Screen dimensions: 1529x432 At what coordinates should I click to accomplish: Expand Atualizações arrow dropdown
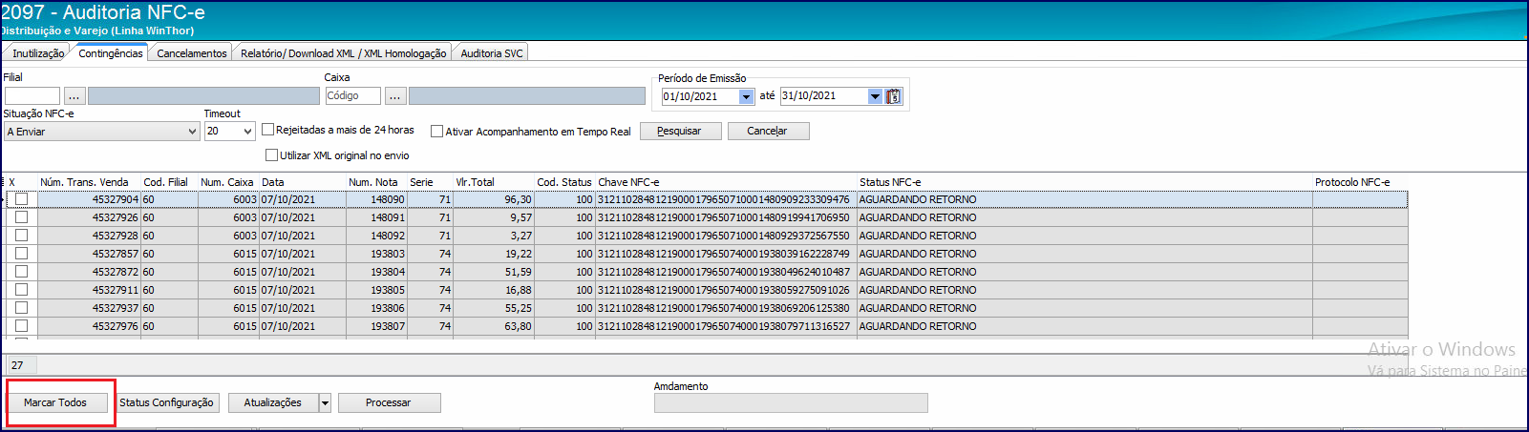[325, 403]
